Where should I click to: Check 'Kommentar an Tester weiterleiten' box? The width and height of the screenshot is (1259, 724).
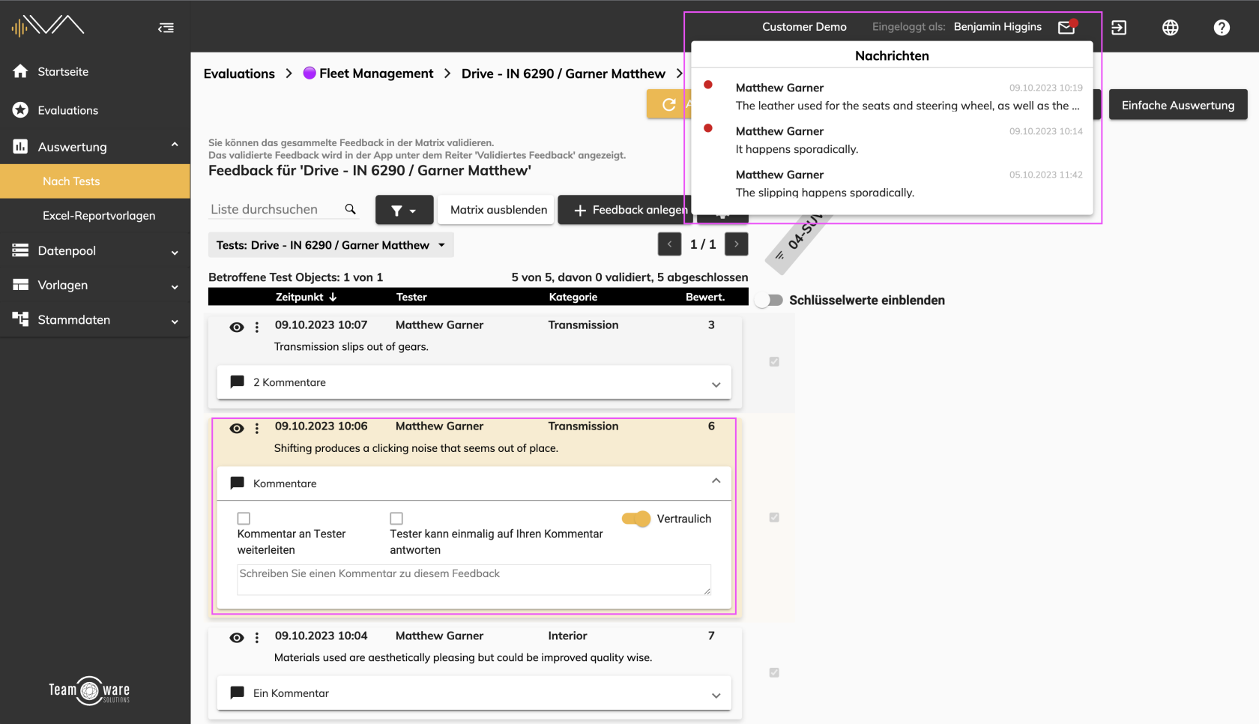244,519
